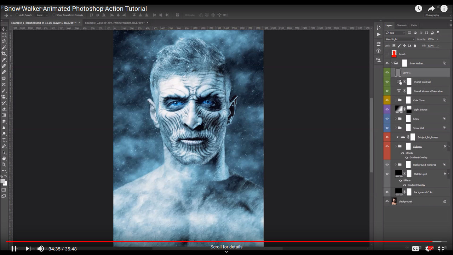Enable the Show Transform Controls checkbox
This screenshot has height=255, width=453.
coord(54,15)
